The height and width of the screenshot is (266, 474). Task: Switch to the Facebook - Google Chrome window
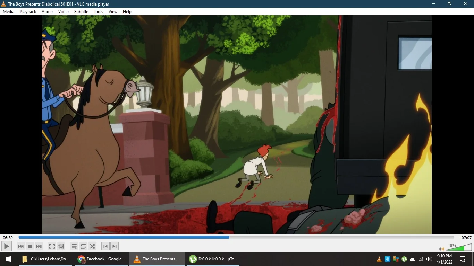(x=102, y=259)
